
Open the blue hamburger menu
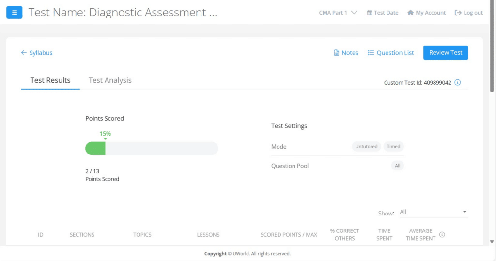(14, 12)
